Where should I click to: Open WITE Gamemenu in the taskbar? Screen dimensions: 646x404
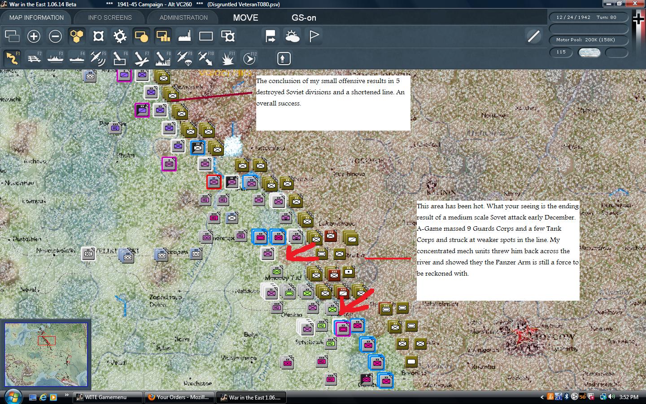click(107, 397)
